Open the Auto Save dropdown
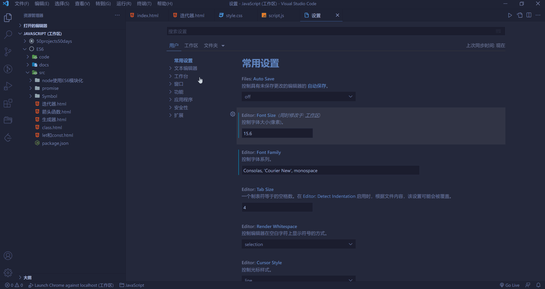 coord(298,97)
